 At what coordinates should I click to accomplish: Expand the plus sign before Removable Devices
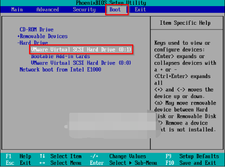coord(18,36)
